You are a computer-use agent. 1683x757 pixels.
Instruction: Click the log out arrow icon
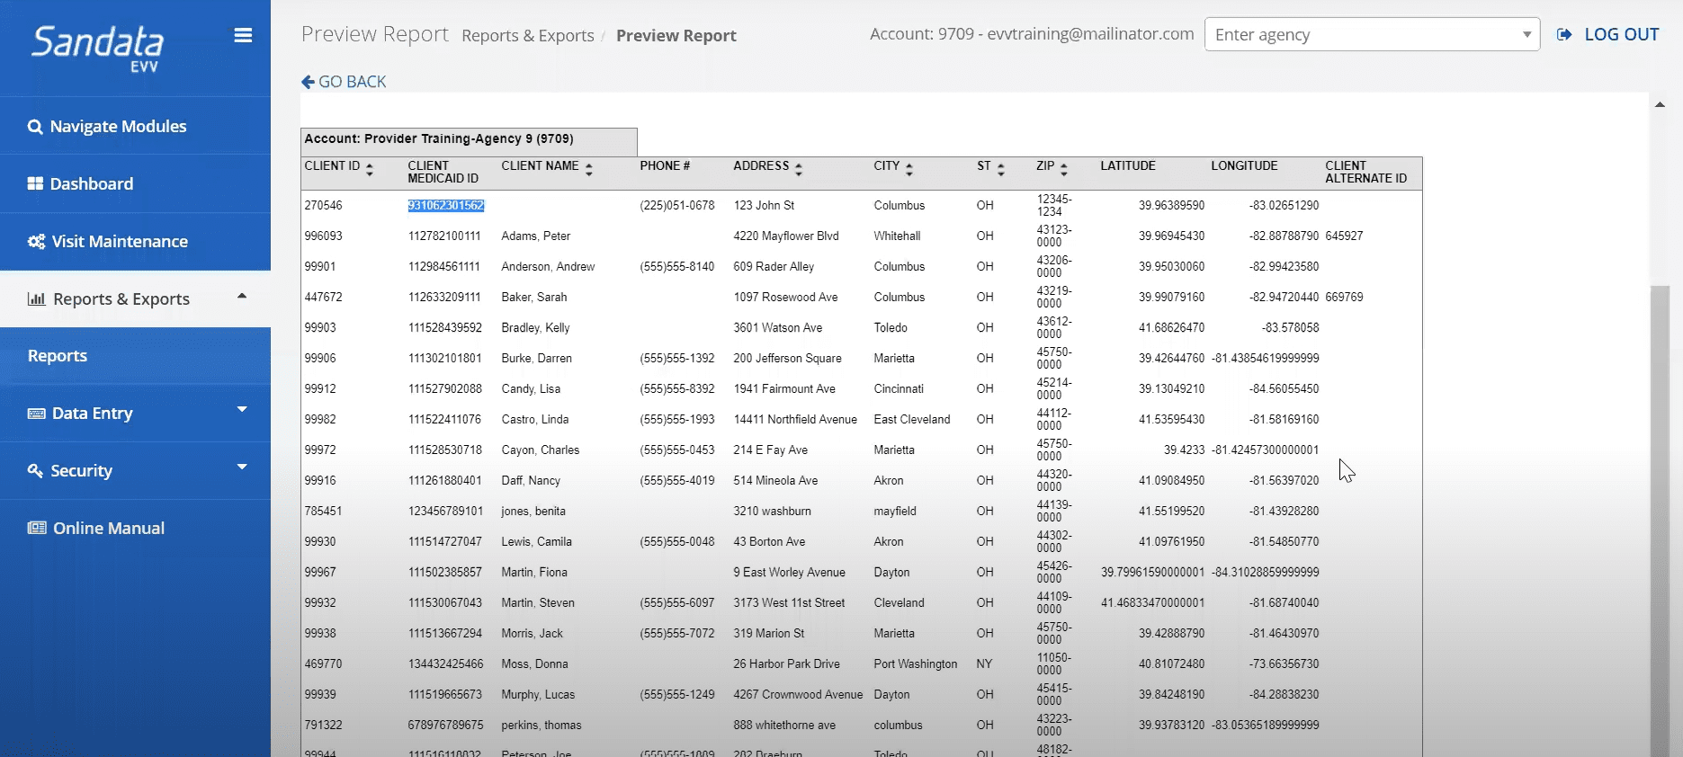click(x=1564, y=35)
